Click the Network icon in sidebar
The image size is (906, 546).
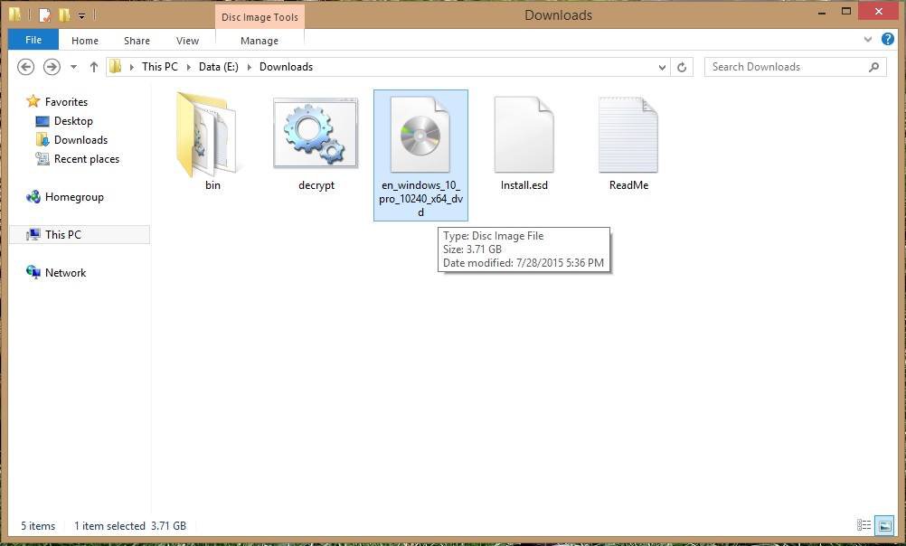pos(33,272)
